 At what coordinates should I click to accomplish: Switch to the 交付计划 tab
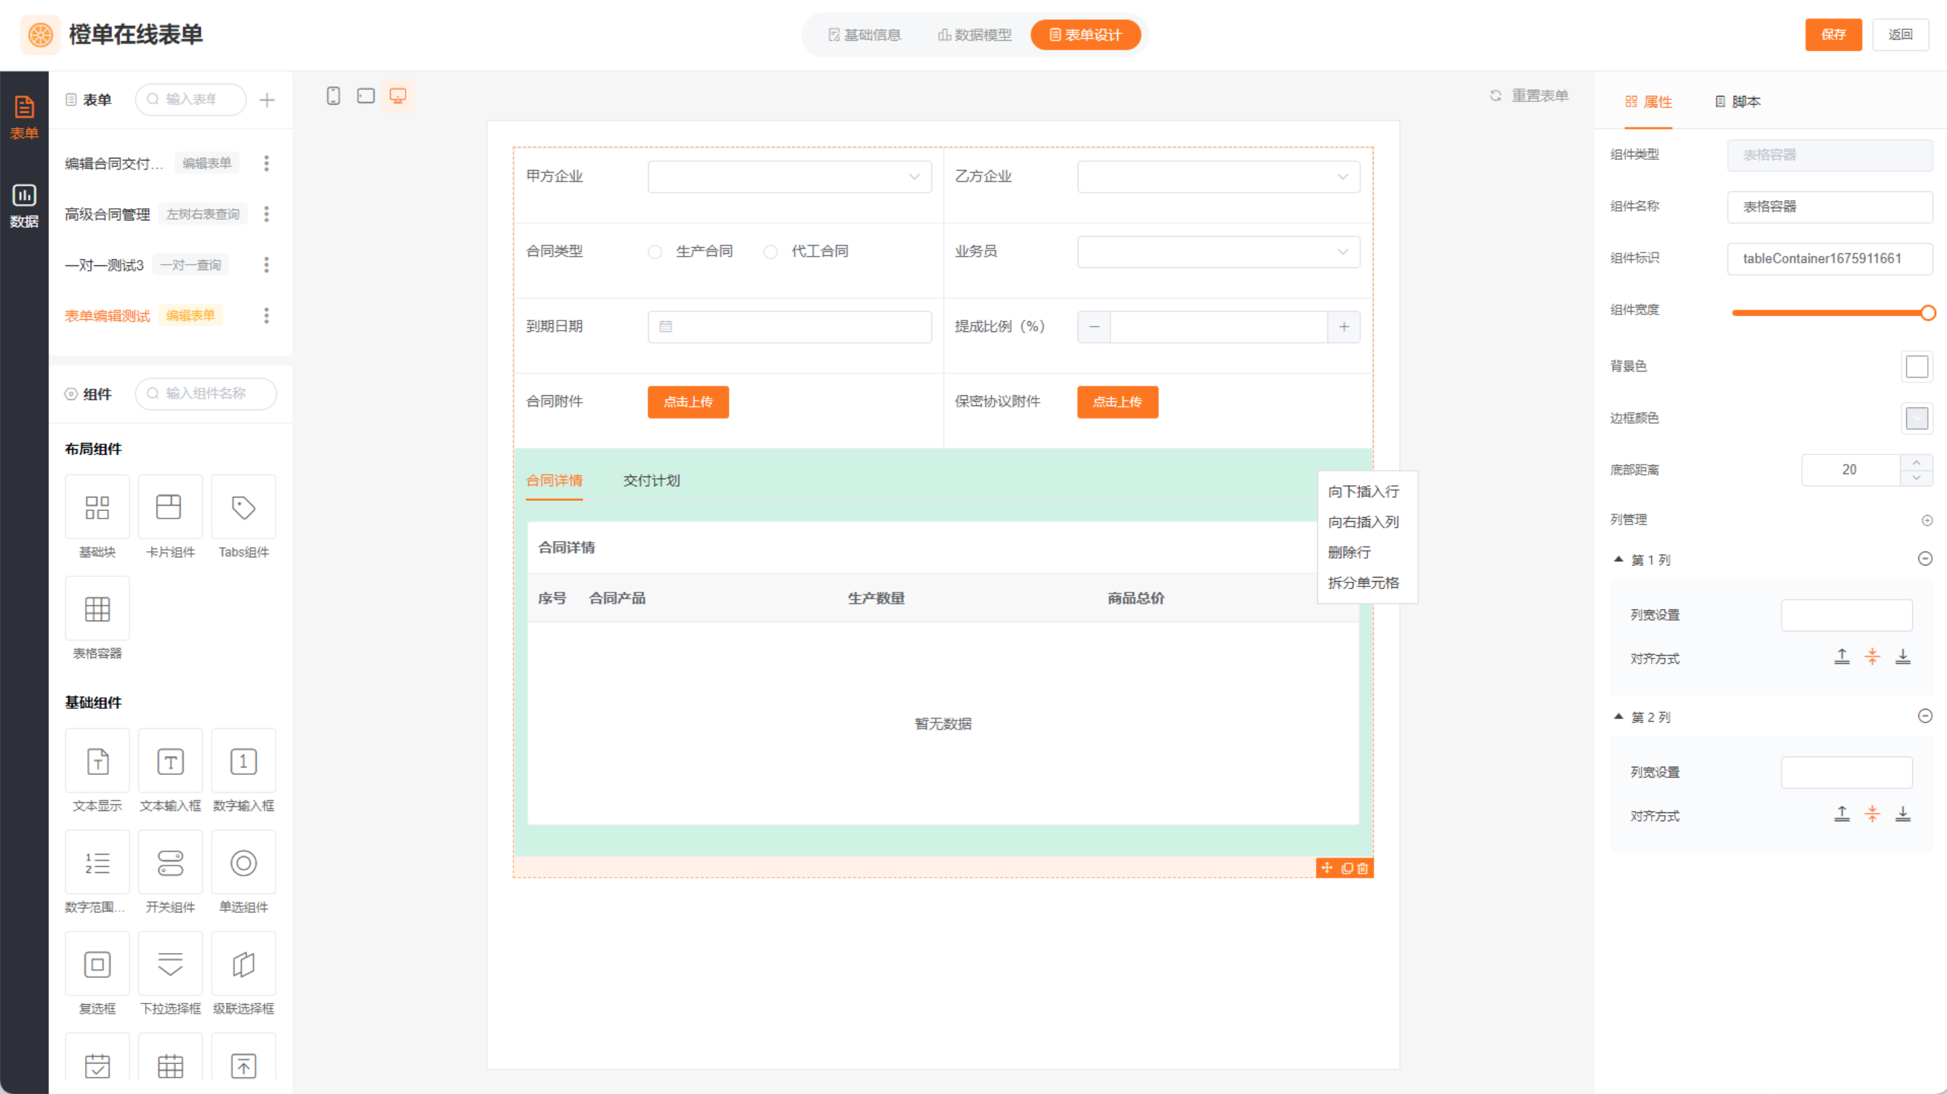651,480
